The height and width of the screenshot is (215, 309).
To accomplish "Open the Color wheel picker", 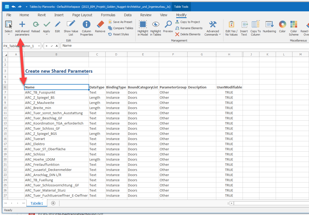I will click(x=282, y=25).
